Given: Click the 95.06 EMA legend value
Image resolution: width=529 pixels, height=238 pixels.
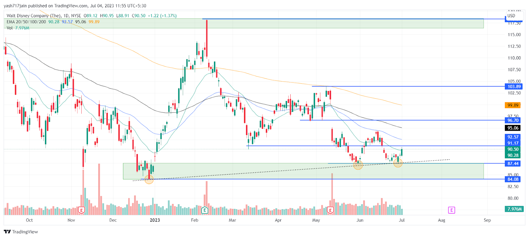Looking at the screenshot, I should 80,22.
